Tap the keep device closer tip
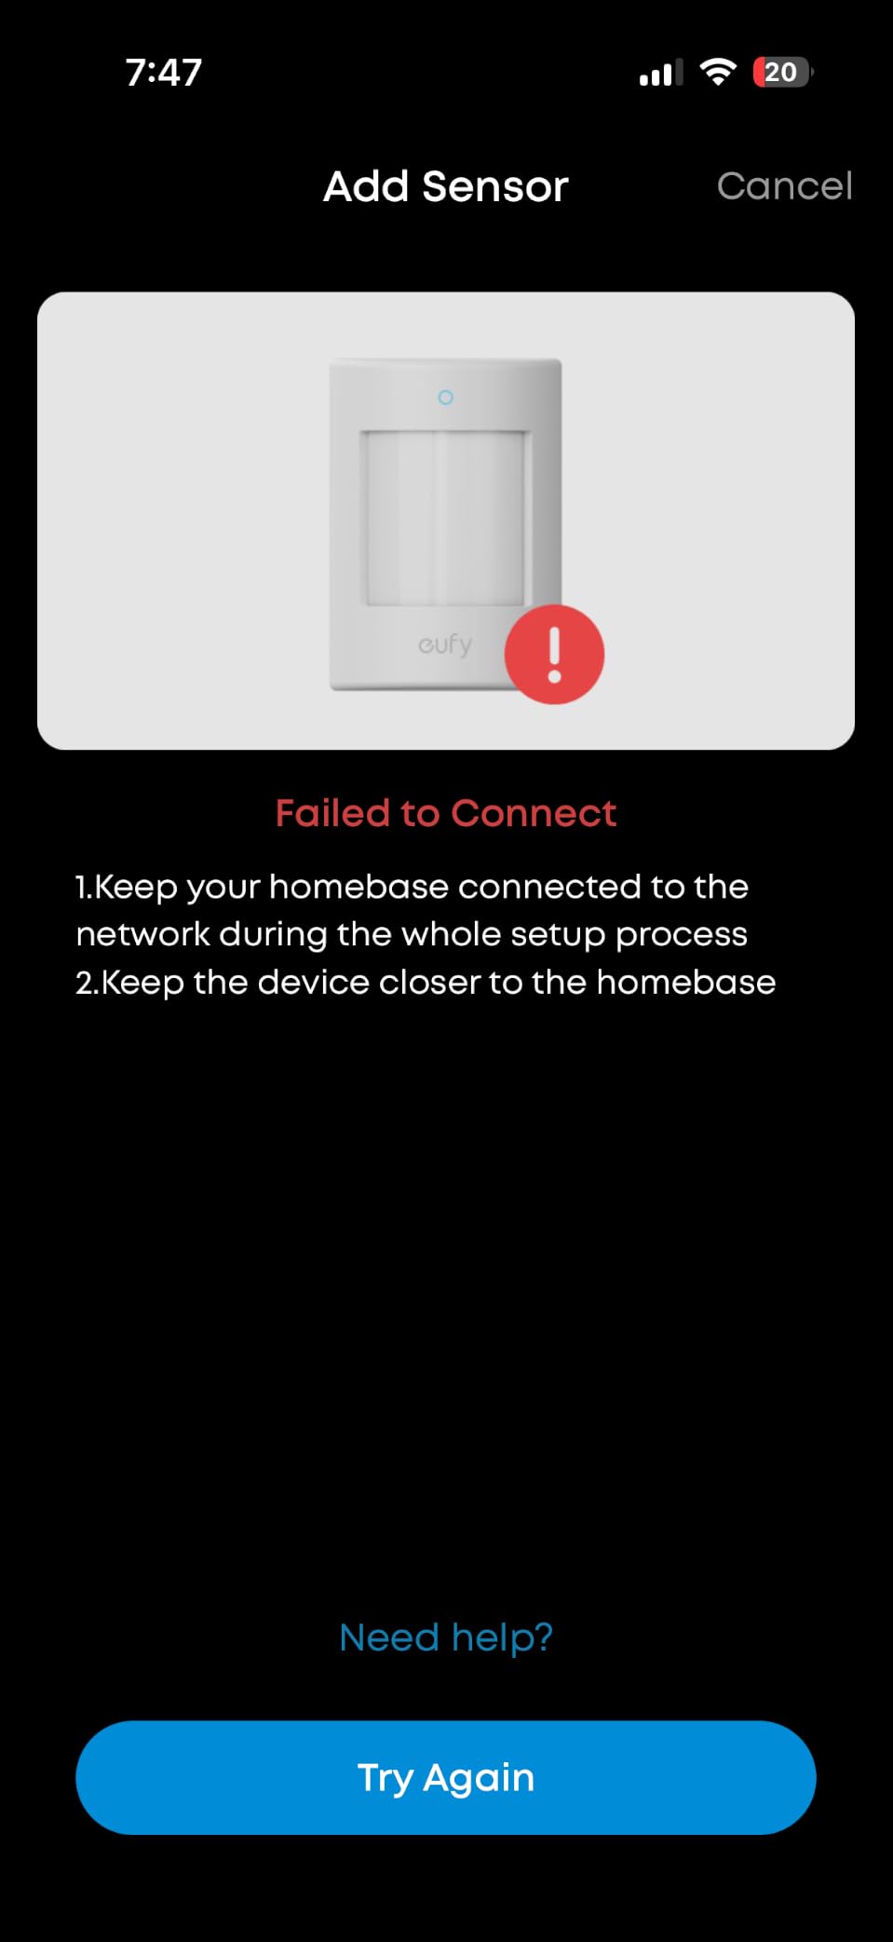This screenshot has height=1942, width=893. click(x=426, y=983)
